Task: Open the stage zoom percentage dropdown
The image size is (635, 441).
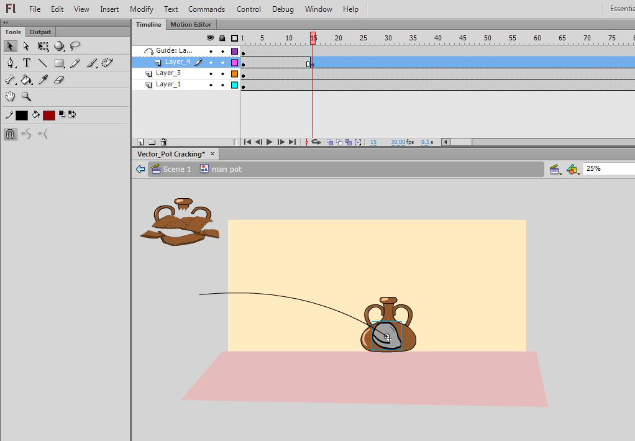Action: tap(609, 168)
